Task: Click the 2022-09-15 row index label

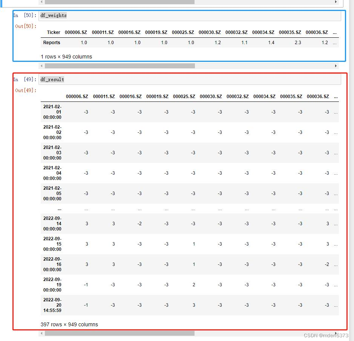Action: coord(52,244)
